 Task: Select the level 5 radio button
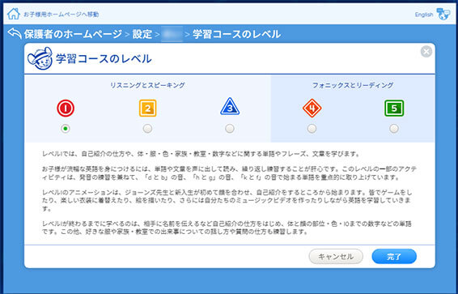(394, 129)
